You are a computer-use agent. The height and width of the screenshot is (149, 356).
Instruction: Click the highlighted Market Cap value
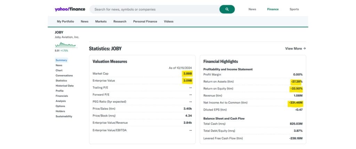187,74
